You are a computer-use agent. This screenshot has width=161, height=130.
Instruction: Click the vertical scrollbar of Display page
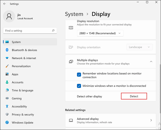coord(160,89)
